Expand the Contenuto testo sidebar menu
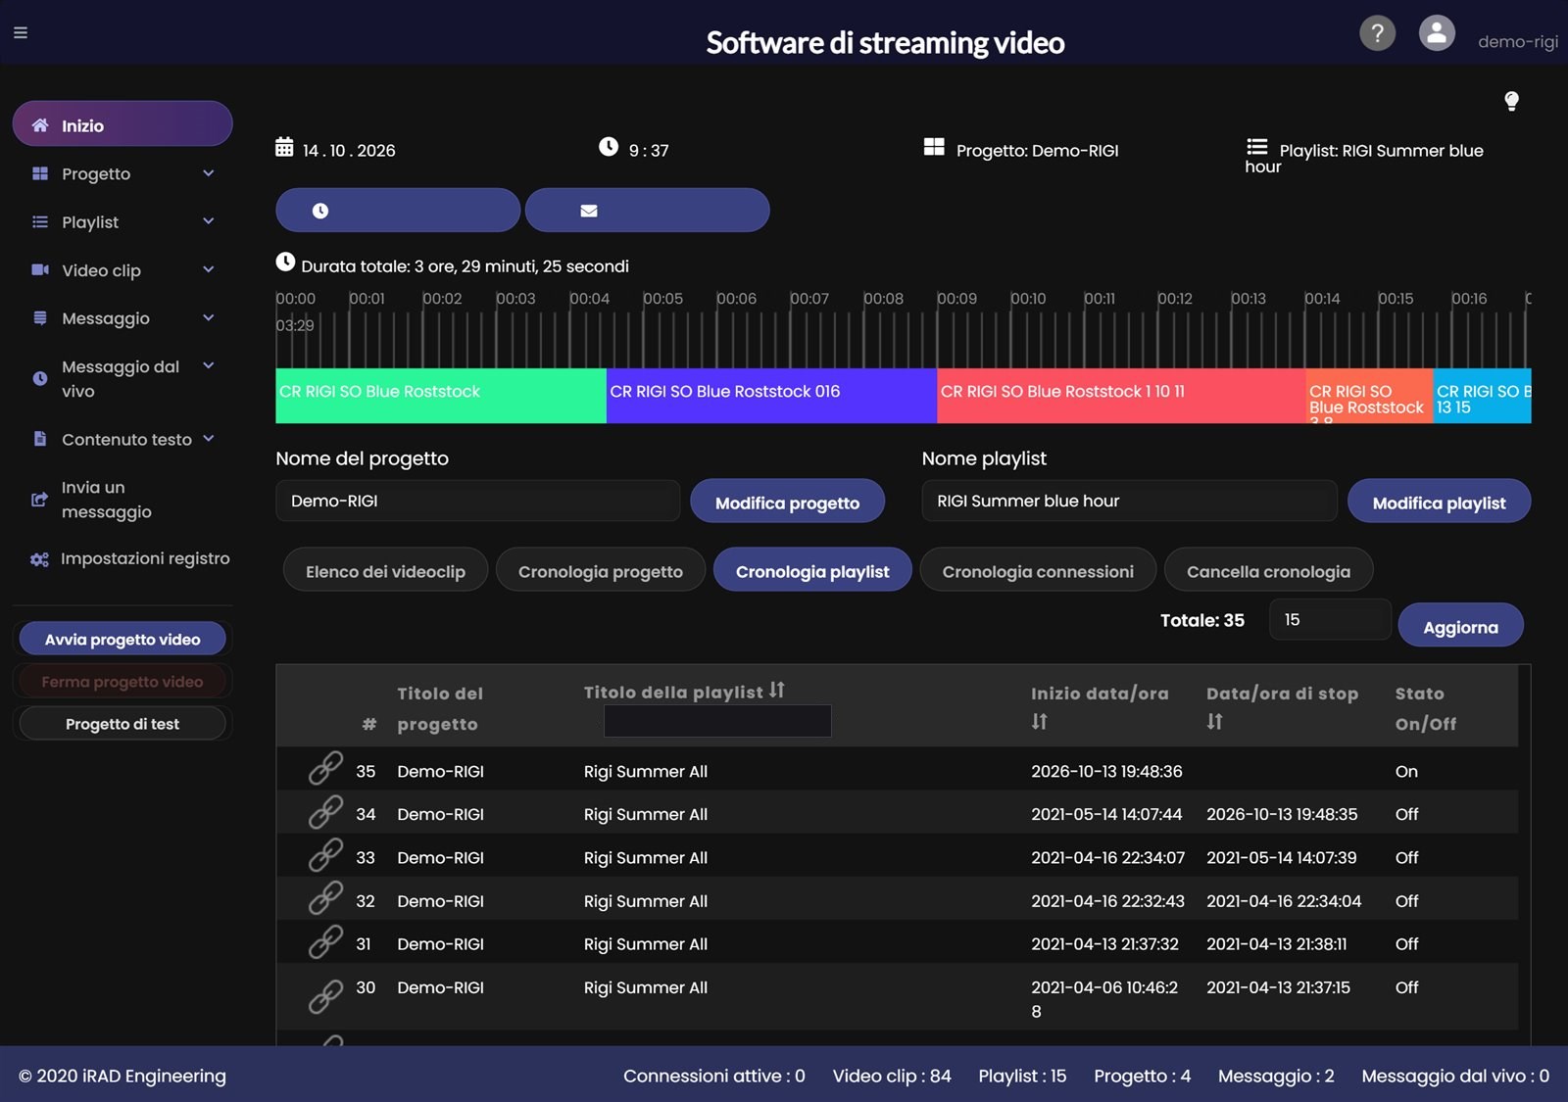The width and height of the screenshot is (1568, 1102). 122,439
